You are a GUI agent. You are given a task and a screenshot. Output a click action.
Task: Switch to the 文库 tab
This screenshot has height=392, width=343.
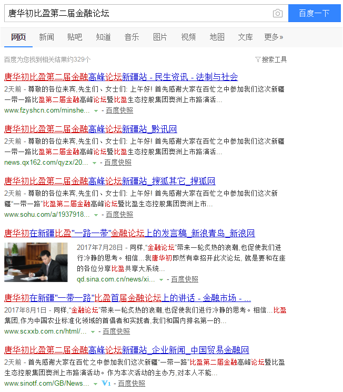coord(245,37)
